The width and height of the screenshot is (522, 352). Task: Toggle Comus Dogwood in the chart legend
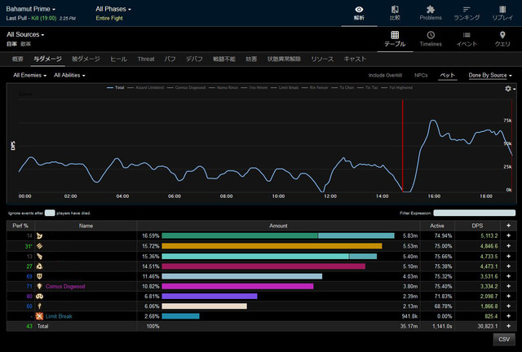pyautogui.click(x=186, y=88)
